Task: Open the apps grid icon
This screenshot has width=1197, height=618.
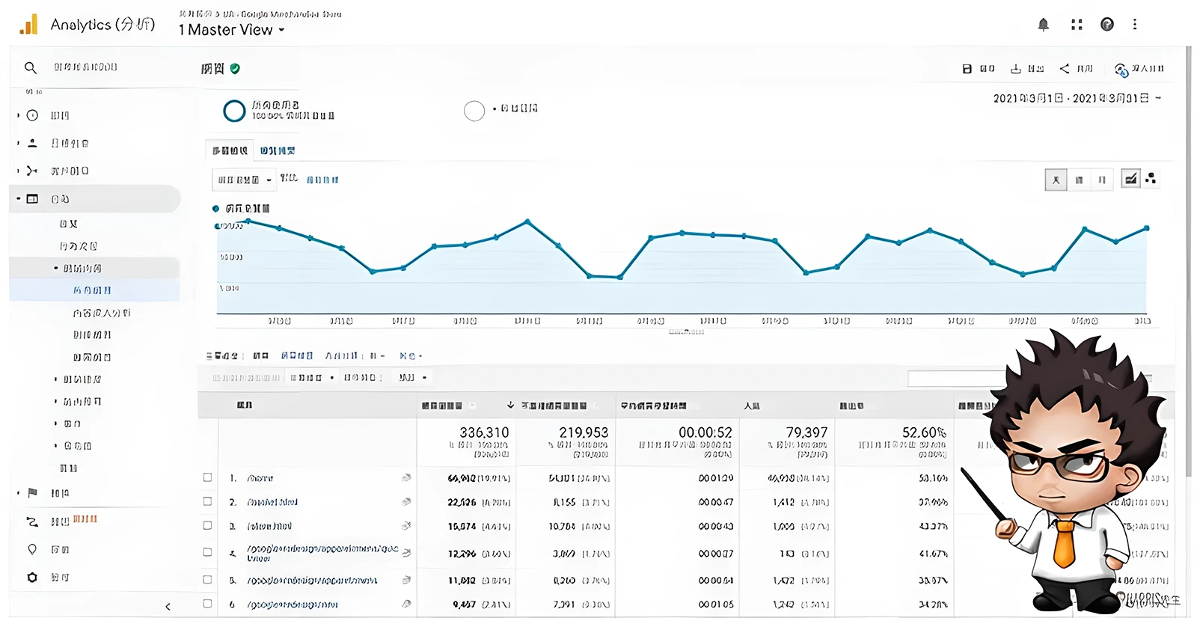Action: (1077, 25)
